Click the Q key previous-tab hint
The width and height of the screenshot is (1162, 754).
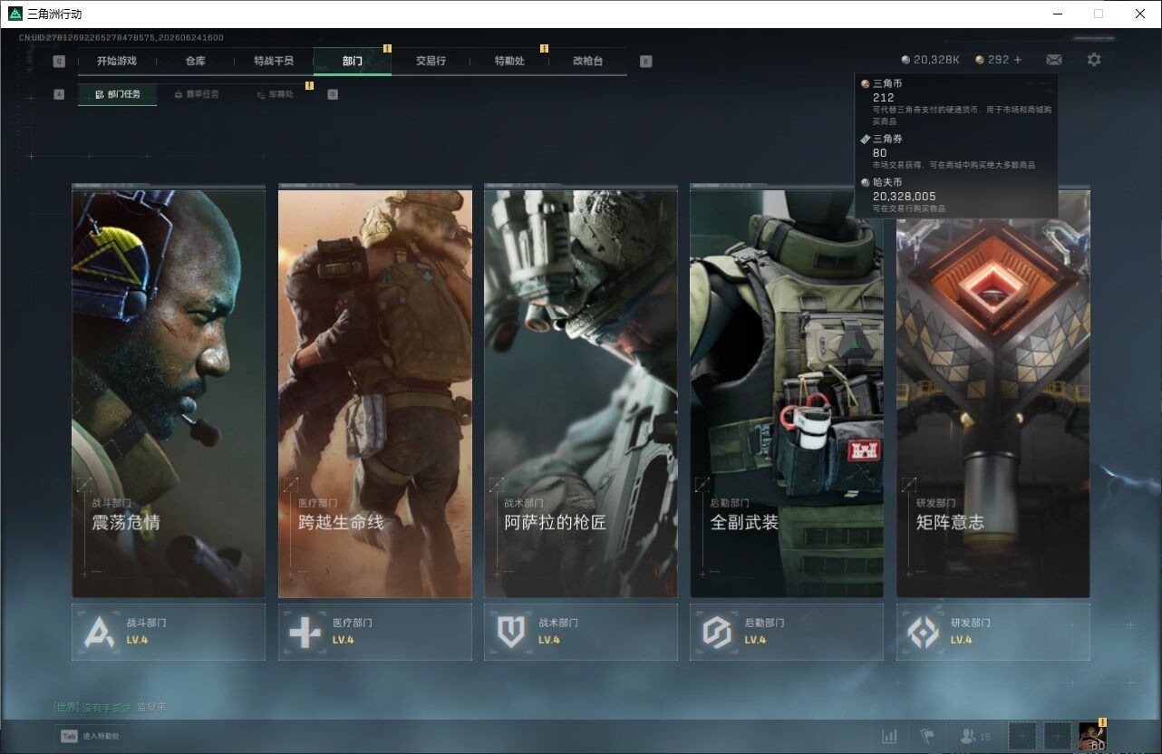coord(59,62)
